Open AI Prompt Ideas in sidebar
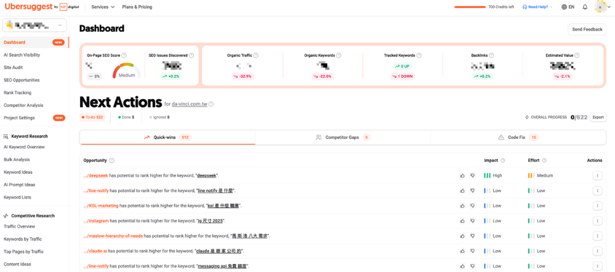The height and width of the screenshot is (272, 615). coord(19,185)
